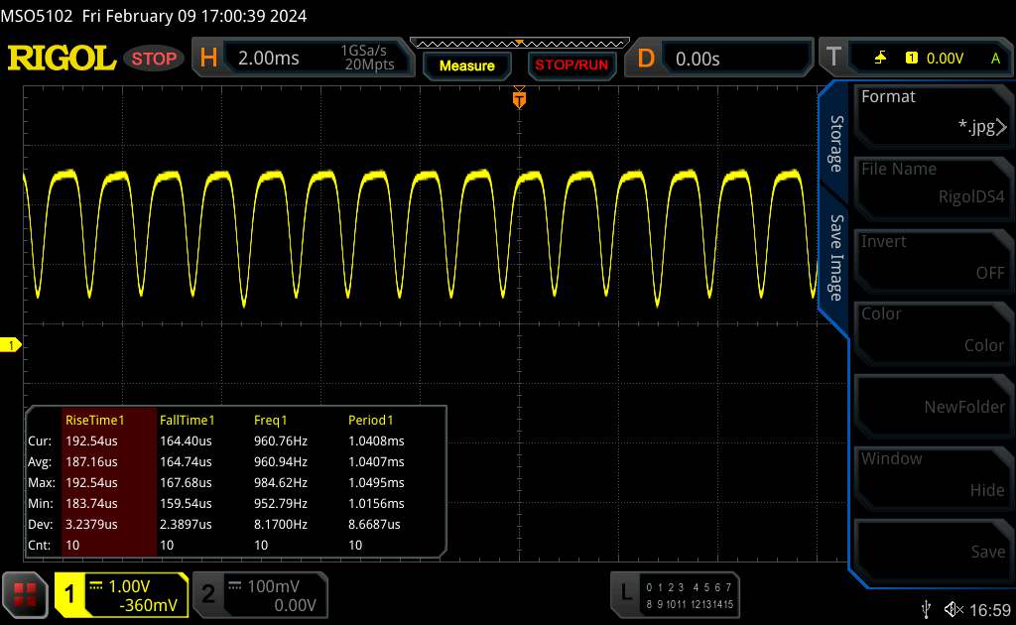Click the trigger source channel 1 badge
Screen dimensions: 1016x625
pos(911,58)
